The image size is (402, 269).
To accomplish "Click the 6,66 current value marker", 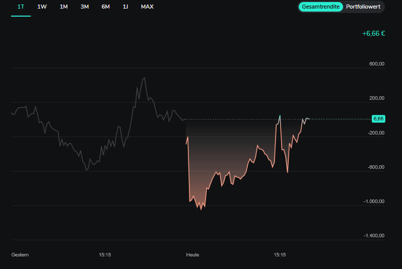I will click(378, 119).
